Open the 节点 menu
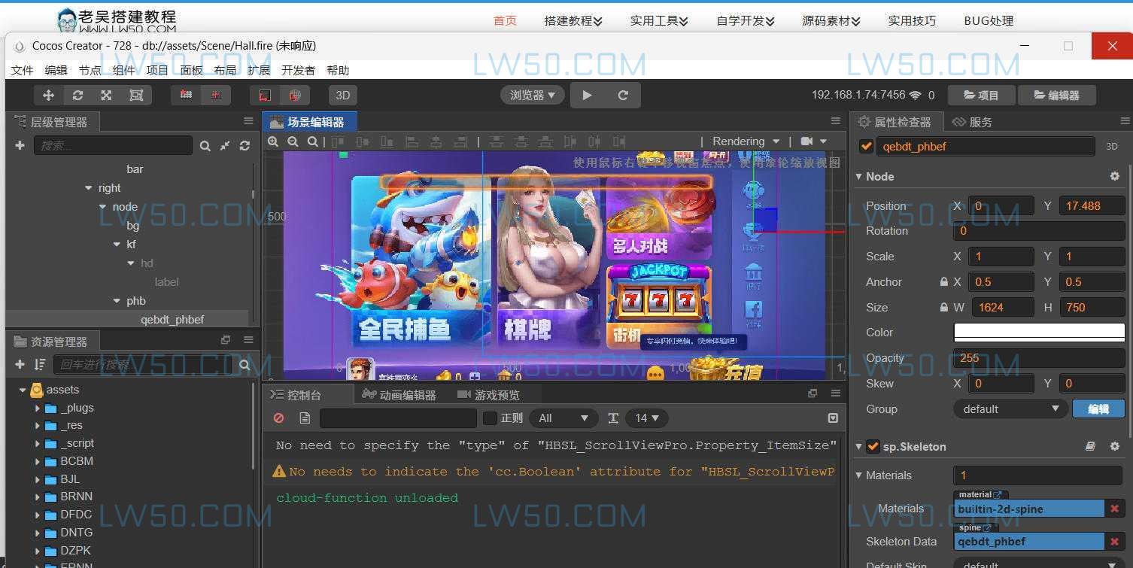Viewport: 1133px width, 568px height. [x=90, y=70]
